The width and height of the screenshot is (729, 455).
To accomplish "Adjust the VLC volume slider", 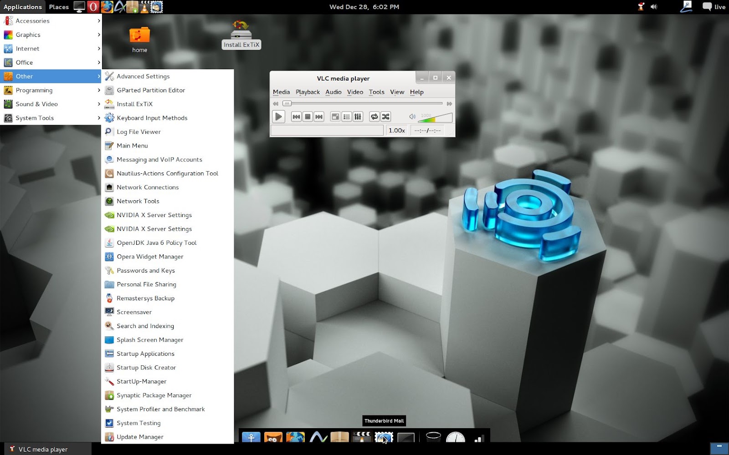I will [x=435, y=118].
